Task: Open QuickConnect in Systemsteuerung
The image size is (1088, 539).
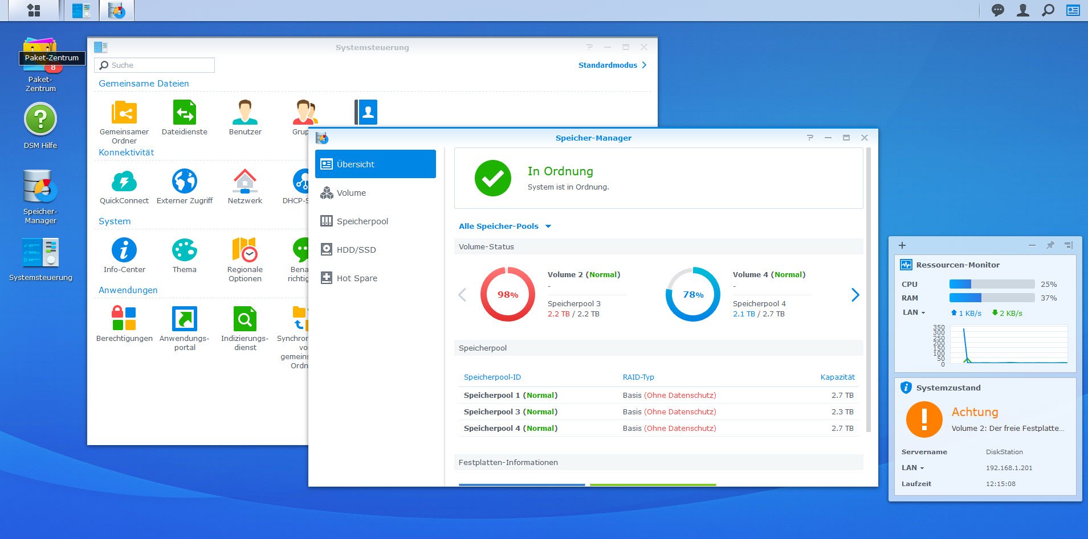Action: click(124, 187)
